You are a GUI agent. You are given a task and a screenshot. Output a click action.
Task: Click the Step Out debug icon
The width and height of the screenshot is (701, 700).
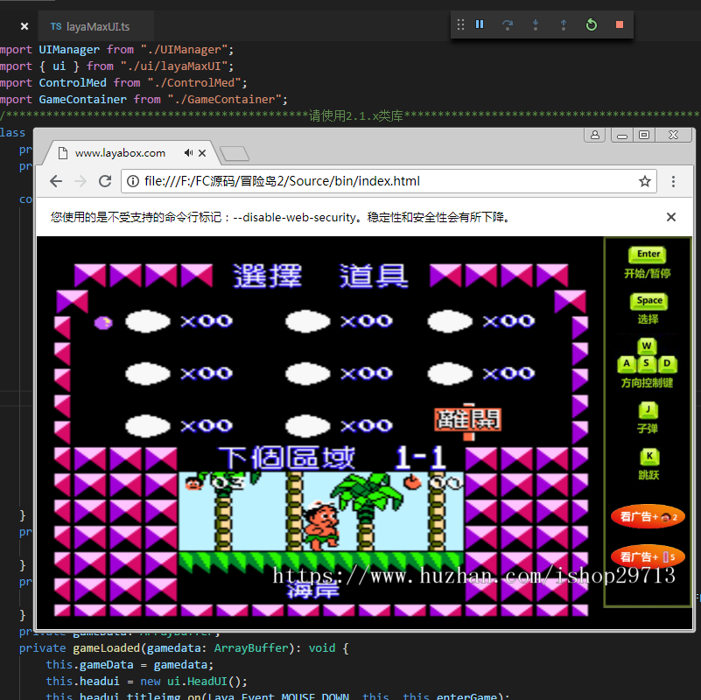564,24
